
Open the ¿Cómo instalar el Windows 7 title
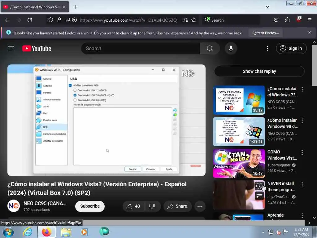coord(283,92)
